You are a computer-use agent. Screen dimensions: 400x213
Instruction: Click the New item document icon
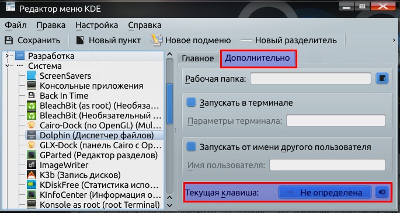pos(80,40)
